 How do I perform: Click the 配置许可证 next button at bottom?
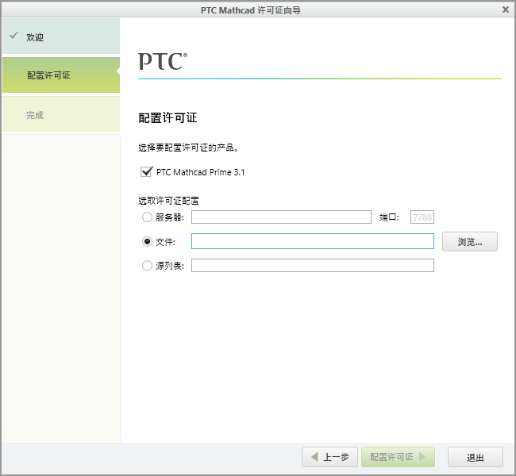398,457
